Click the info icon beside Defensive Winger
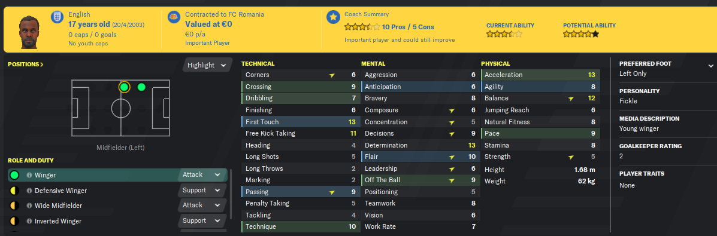 tap(29, 191)
